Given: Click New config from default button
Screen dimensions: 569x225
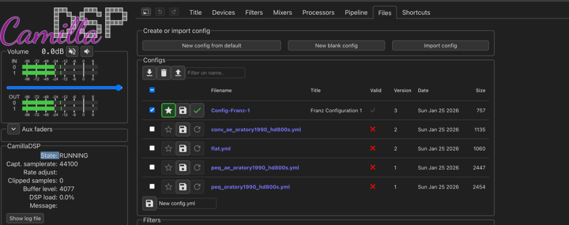Looking at the screenshot, I should tap(212, 46).
